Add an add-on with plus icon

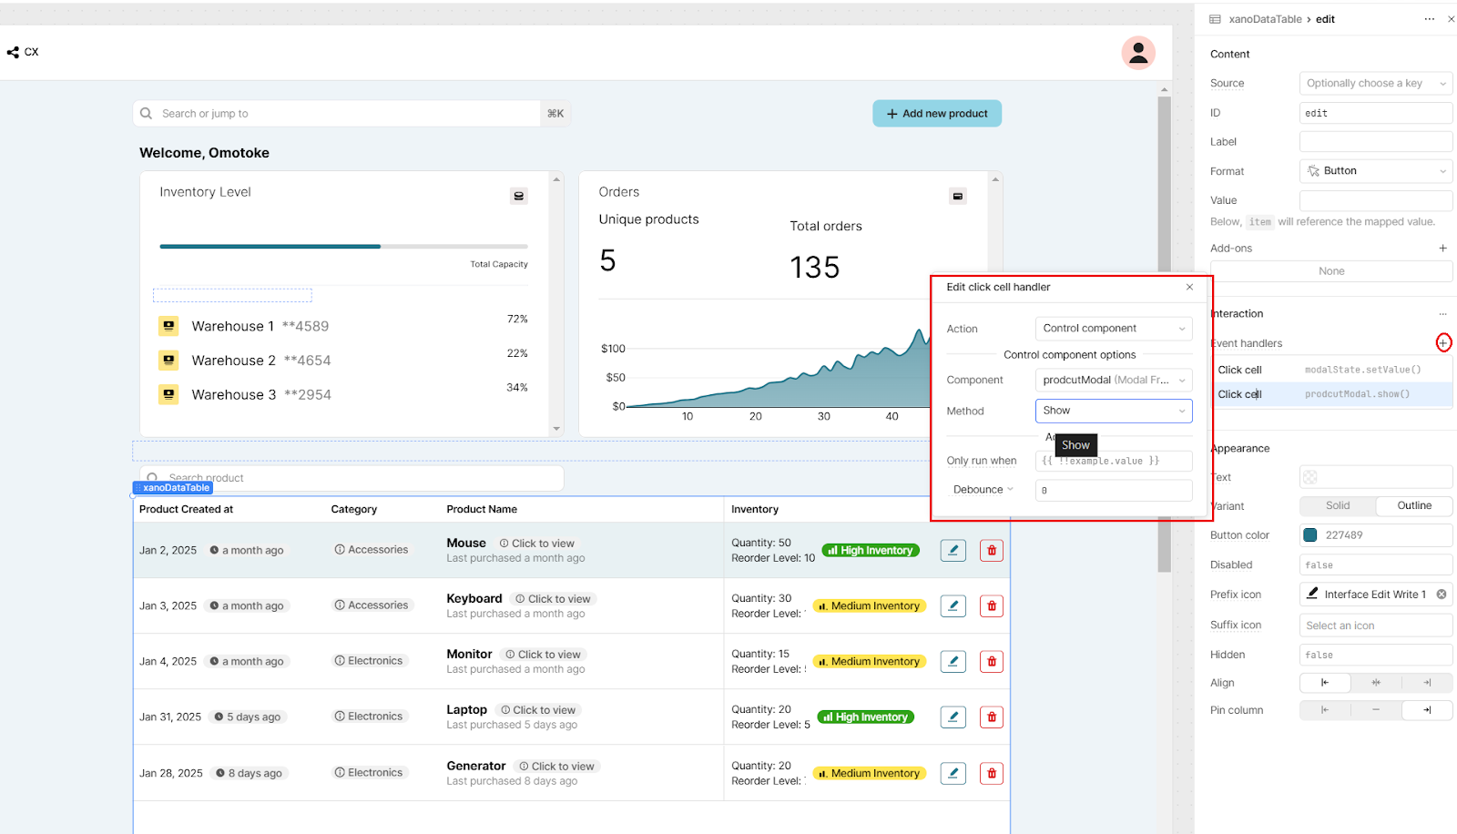coord(1443,248)
